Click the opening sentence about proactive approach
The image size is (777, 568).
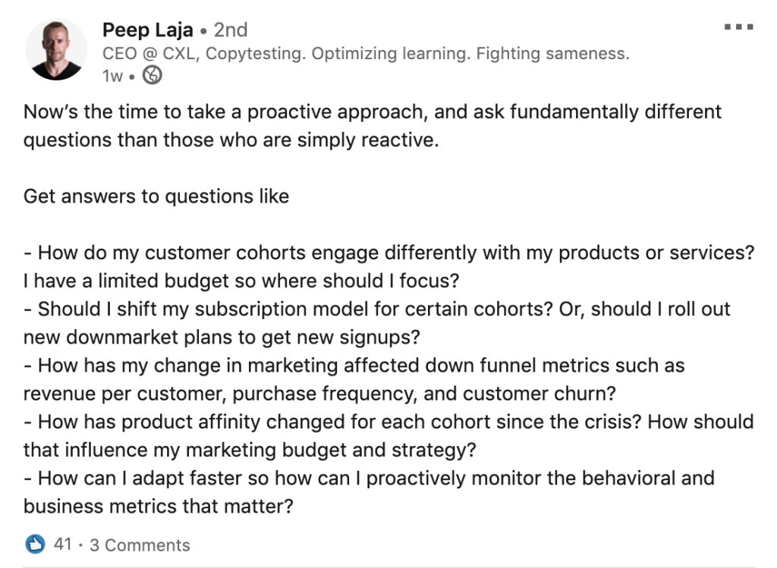(x=372, y=126)
